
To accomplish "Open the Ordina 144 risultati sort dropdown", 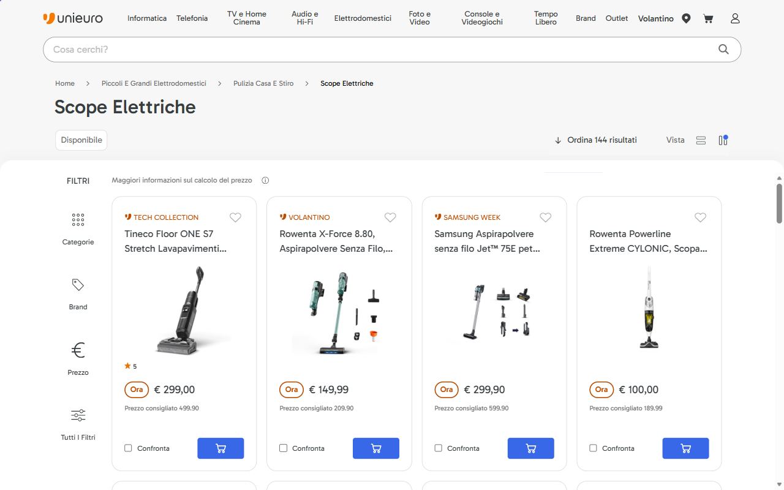I will pos(596,140).
